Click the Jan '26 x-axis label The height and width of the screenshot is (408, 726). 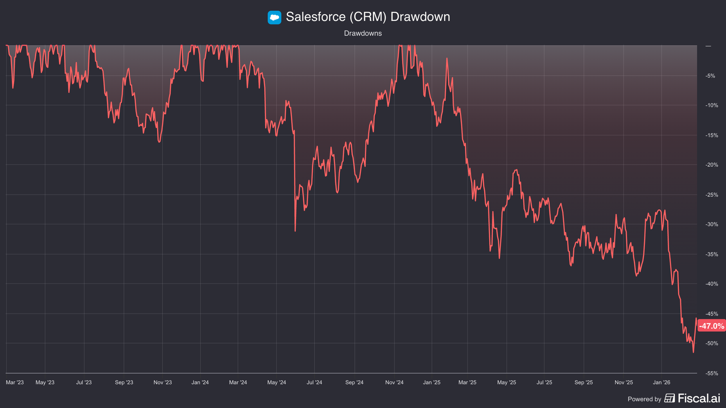(x=661, y=382)
